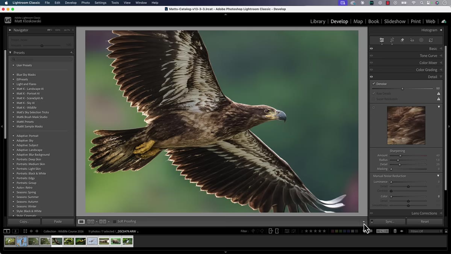Expand the Histogram panel

[440, 30]
